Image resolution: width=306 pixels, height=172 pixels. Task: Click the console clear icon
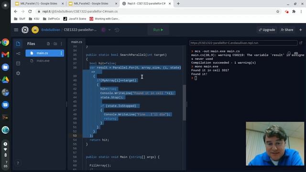(x=296, y=53)
